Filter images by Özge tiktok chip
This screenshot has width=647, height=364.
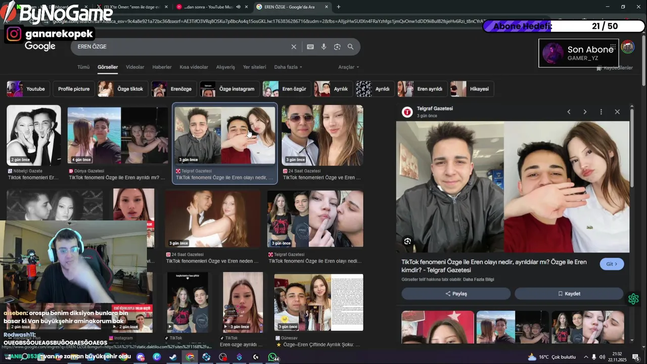pos(123,89)
